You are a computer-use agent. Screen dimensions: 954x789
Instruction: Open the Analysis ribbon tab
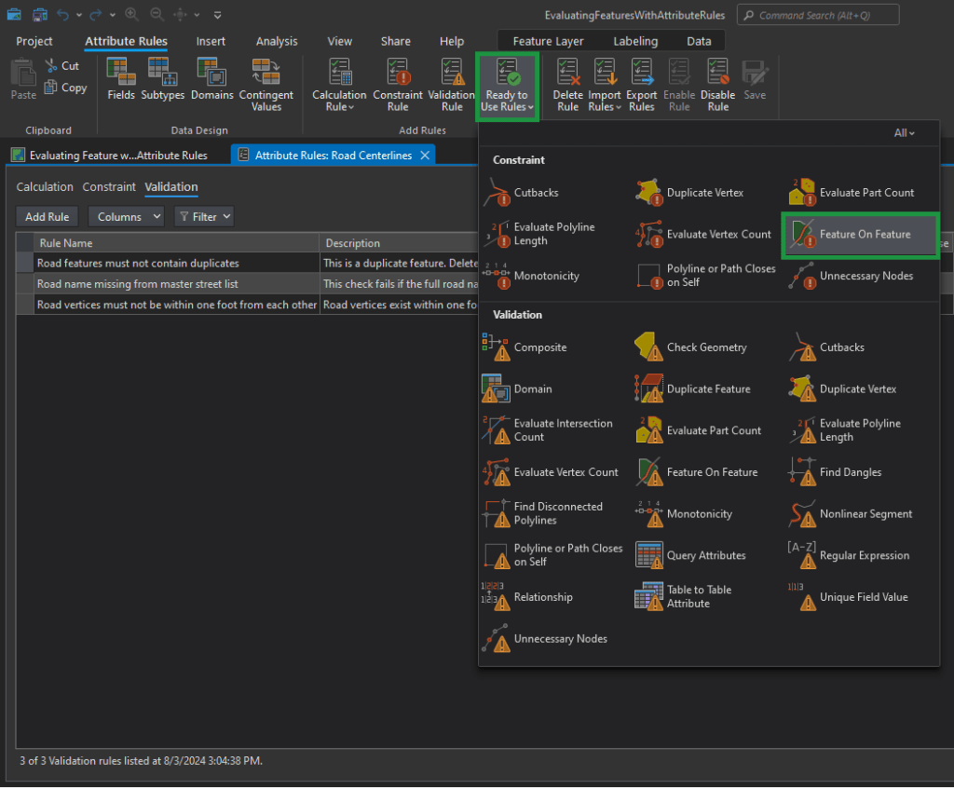pyautogui.click(x=277, y=41)
